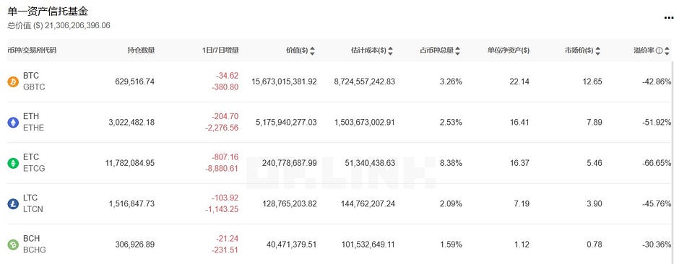Screen dimensions: 674x264
Task: Sort table by 估计成本($) column arrows
Action: point(390,51)
